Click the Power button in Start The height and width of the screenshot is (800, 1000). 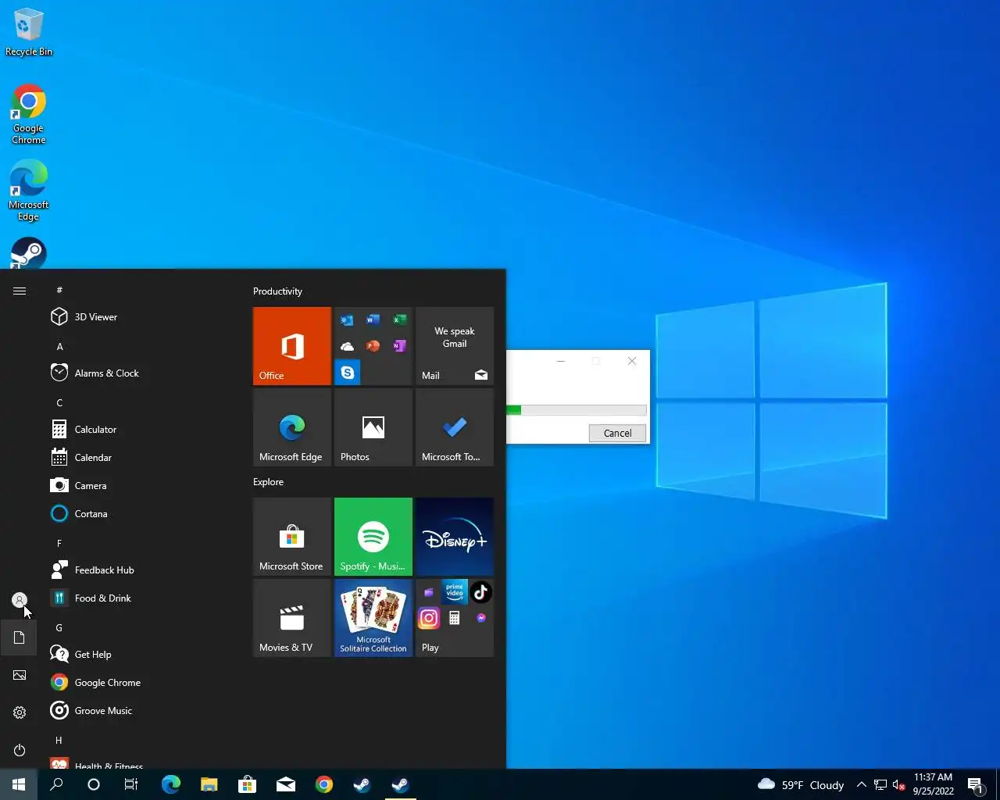coord(20,750)
